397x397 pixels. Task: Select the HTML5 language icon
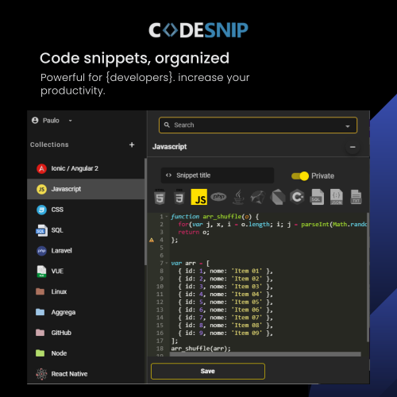pos(160,197)
